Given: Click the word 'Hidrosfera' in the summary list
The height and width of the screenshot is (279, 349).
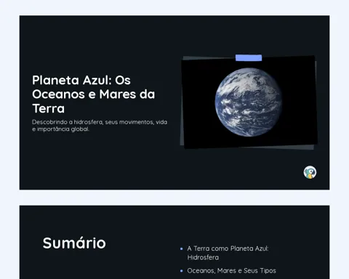Looking at the screenshot, I should pos(203,257).
